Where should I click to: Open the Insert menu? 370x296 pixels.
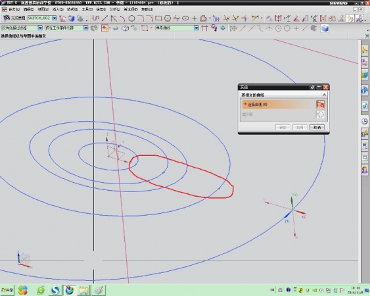58,9
